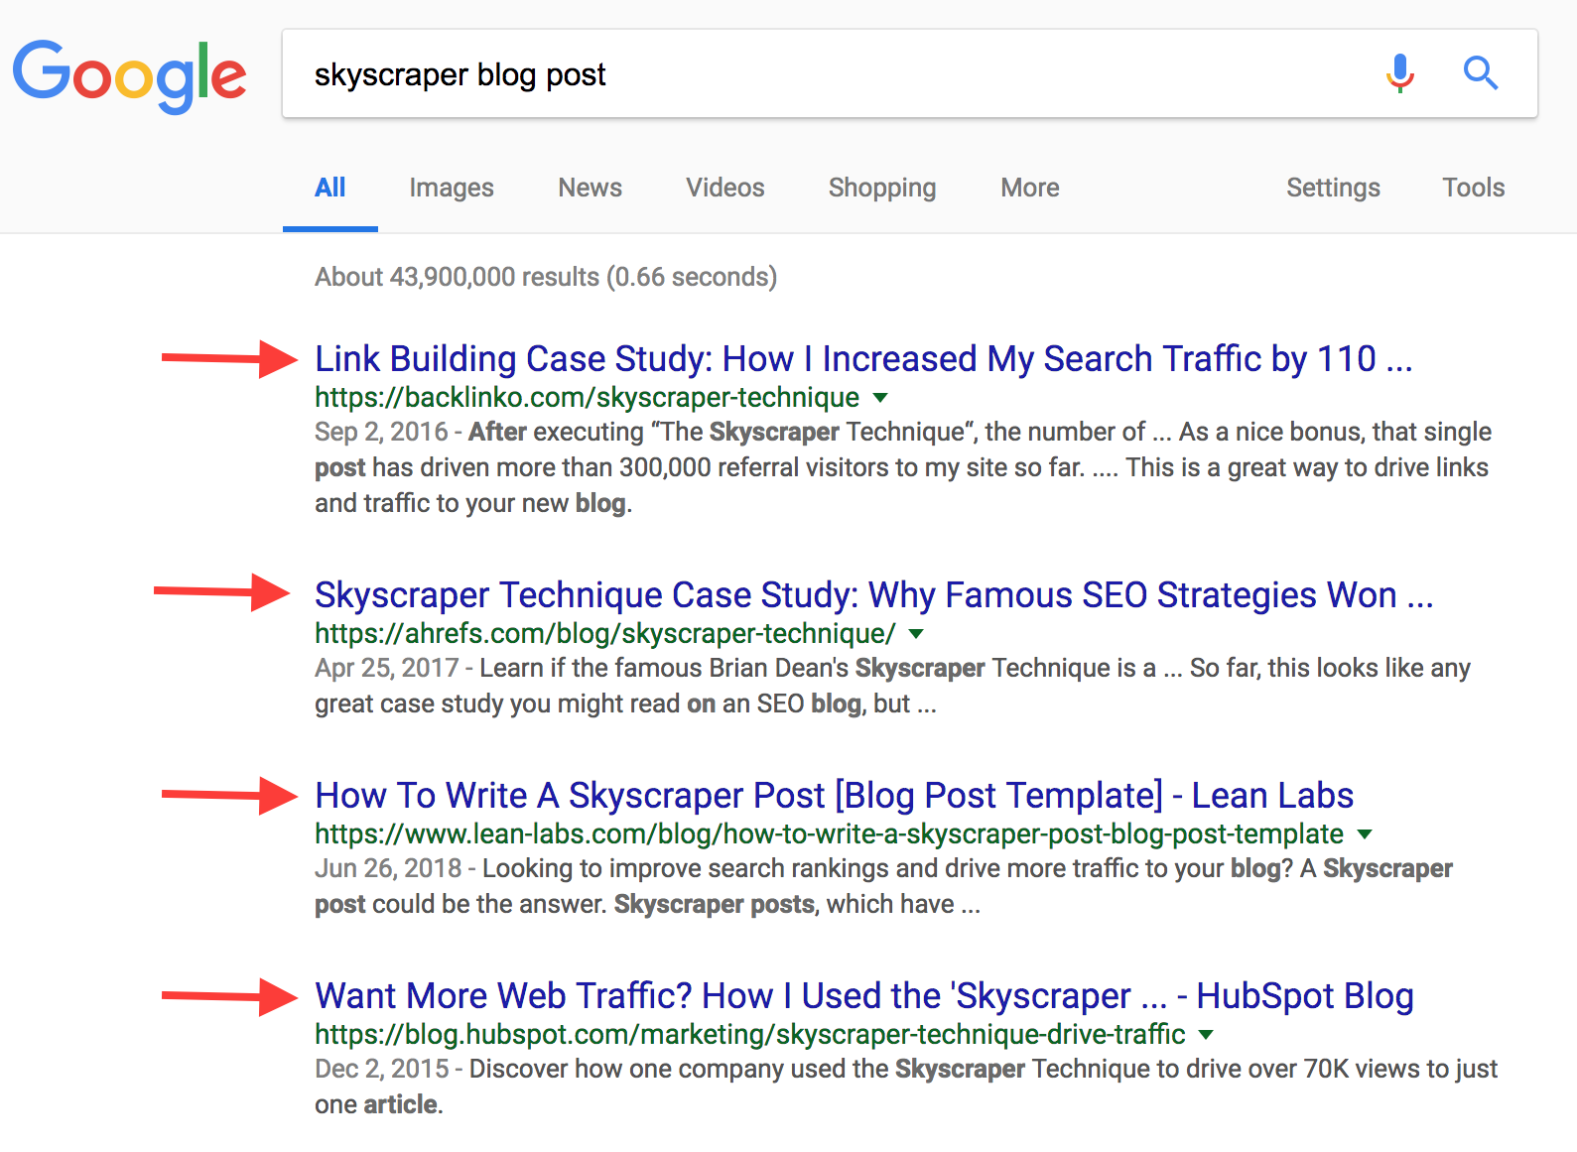This screenshot has height=1152, width=1577.
Task: Open the Want More Web Traffic HubSpot result
Action: [x=864, y=995]
